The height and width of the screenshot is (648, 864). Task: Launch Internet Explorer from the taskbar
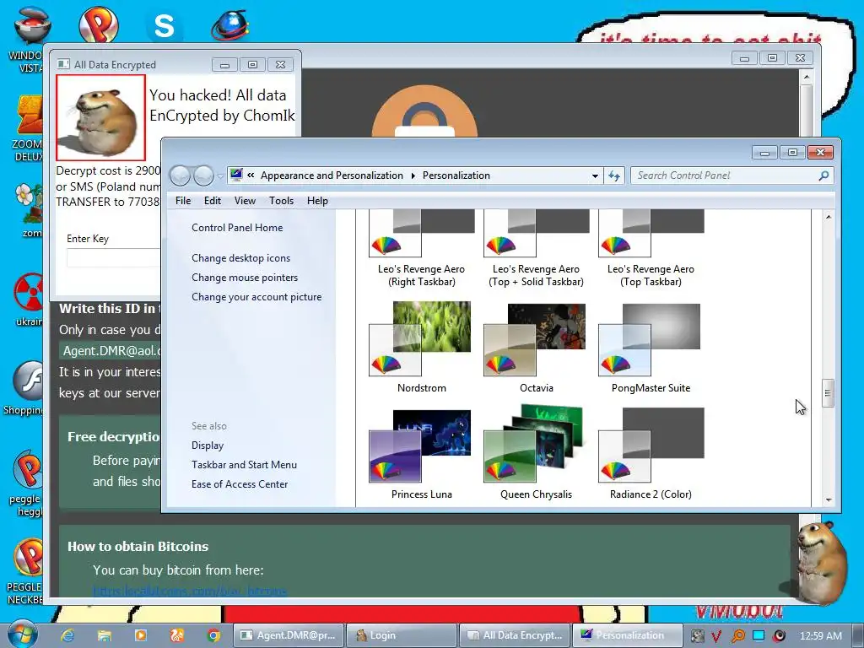pyautogui.click(x=67, y=635)
